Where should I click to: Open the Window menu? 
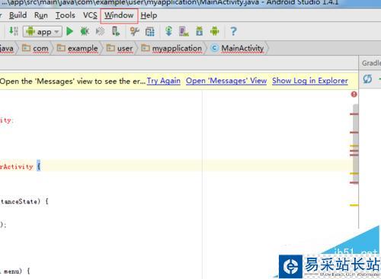119,15
